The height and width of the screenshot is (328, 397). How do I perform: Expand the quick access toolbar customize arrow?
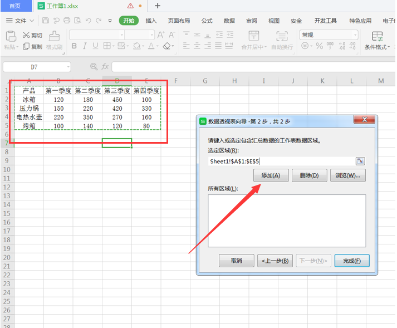tap(110, 21)
